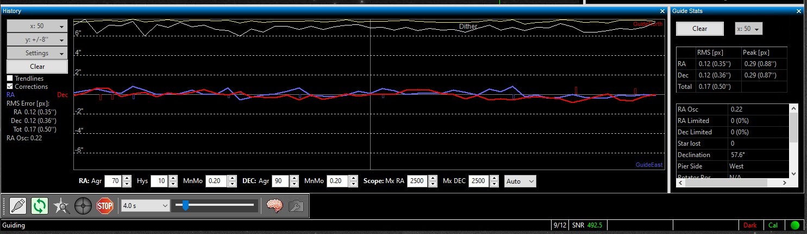This screenshot has height=234, width=807.
Task: Click the '9/12' star count in the status bar
Action: point(559,225)
